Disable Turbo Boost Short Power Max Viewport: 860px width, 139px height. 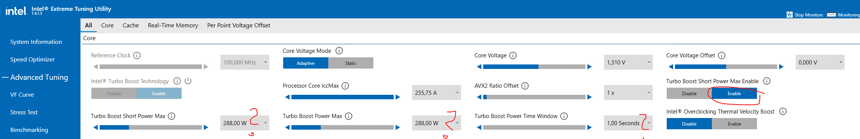(x=689, y=93)
